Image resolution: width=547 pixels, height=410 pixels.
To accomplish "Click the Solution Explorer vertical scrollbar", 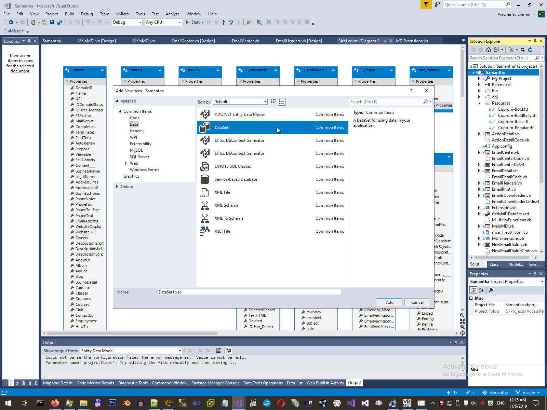I will [x=542, y=125].
